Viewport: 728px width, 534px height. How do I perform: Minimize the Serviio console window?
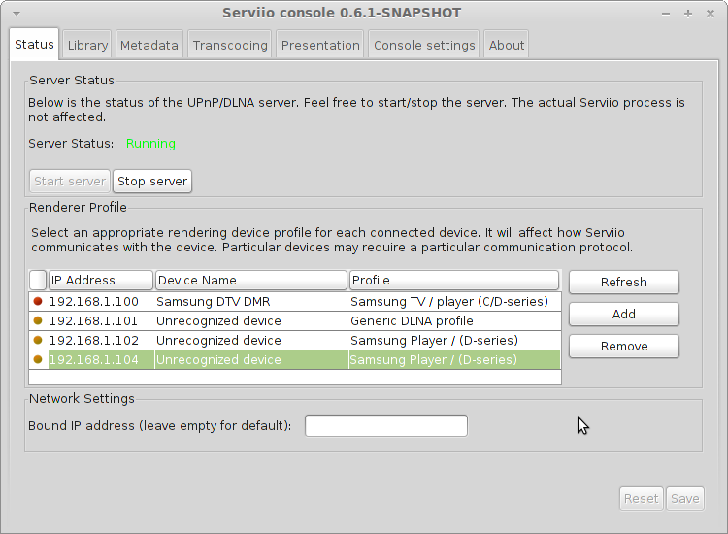[x=666, y=14]
